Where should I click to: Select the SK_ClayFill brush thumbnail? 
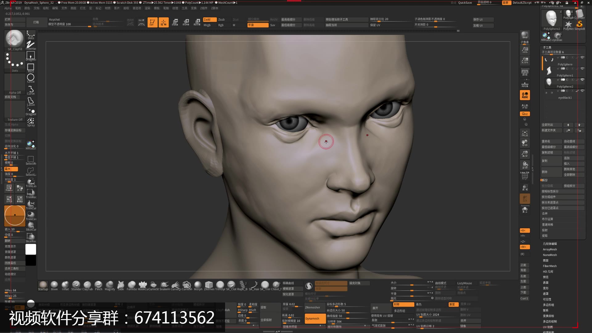[x=14, y=39]
